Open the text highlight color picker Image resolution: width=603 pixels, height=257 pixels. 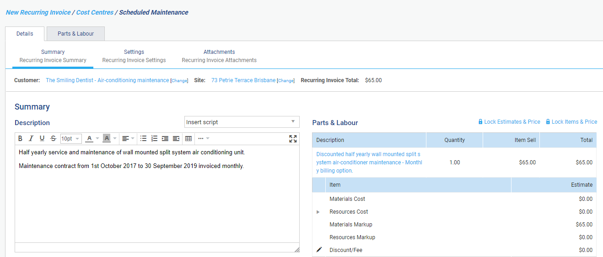click(107, 139)
